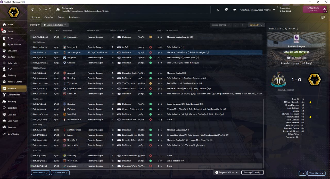Screen dimensions: 330x179
Task: Click the binoculars search icon
Action: coord(58,10)
